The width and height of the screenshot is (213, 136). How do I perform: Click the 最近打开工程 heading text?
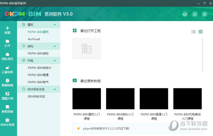(91, 31)
